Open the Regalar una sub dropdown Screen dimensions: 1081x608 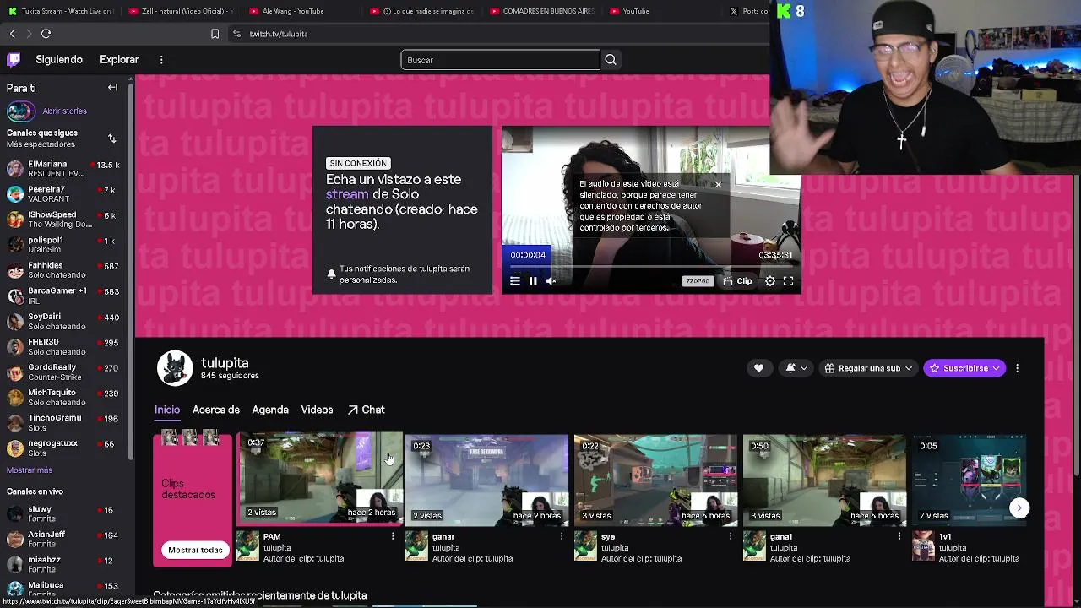pos(868,368)
